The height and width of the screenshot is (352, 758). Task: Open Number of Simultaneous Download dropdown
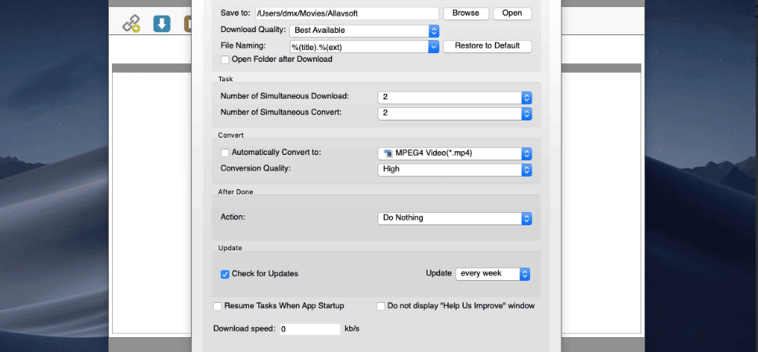454,98
